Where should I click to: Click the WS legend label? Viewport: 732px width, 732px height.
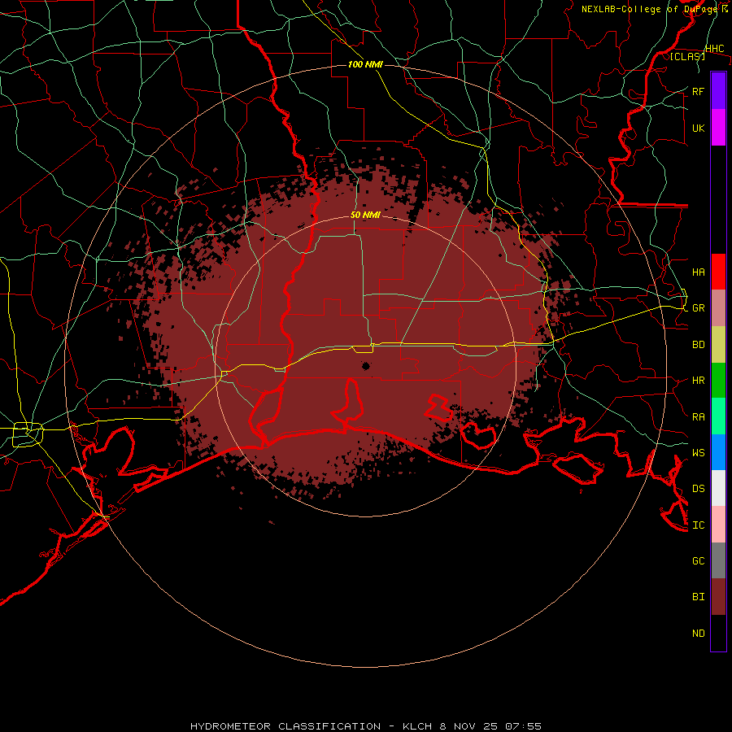698,452
